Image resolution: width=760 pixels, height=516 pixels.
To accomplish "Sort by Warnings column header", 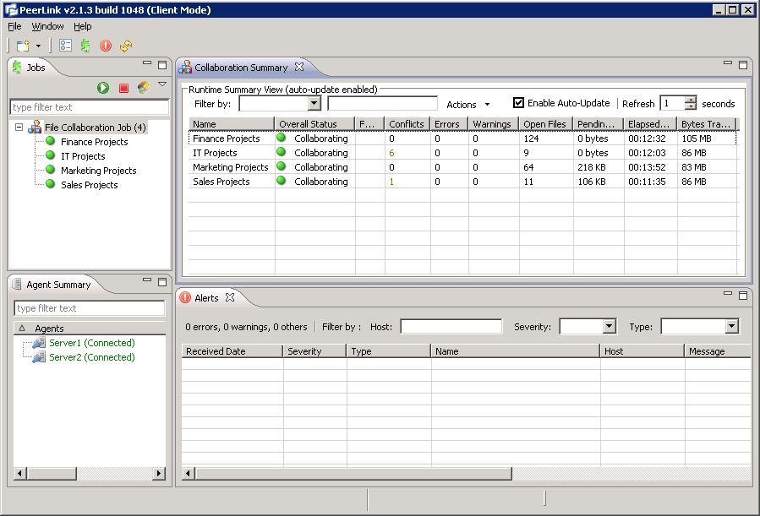I will click(x=493, y=124).
